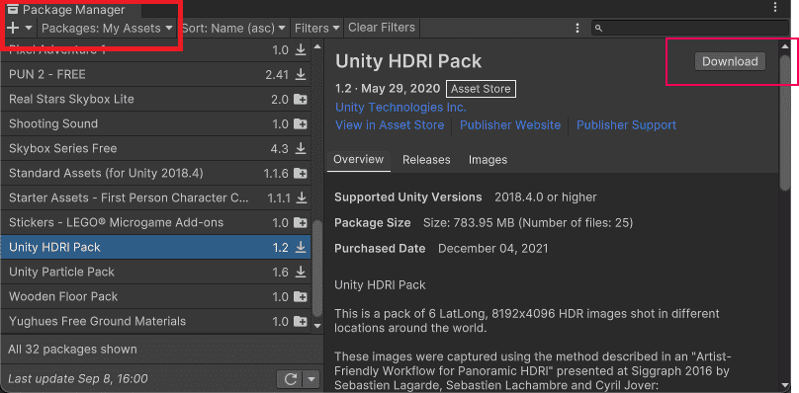Screen dimensions: 799x393
Task: Click package list scrollbar down arrow
Action: tap(317, 325)
